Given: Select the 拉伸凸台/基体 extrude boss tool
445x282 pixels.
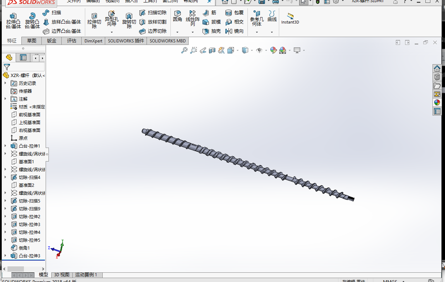Looking at the screenshot, I should (13, 21).
